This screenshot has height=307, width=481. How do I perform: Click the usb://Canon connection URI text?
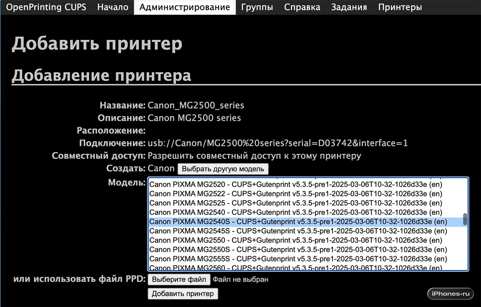coord(278,143)
